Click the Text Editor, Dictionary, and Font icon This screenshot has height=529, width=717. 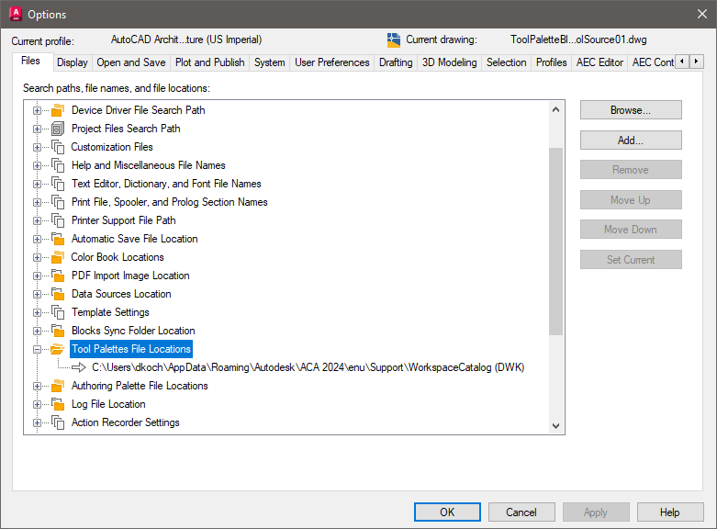tap(58, 184)
